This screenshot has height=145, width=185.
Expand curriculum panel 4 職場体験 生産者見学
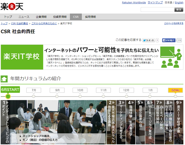[x=131, y=122]
